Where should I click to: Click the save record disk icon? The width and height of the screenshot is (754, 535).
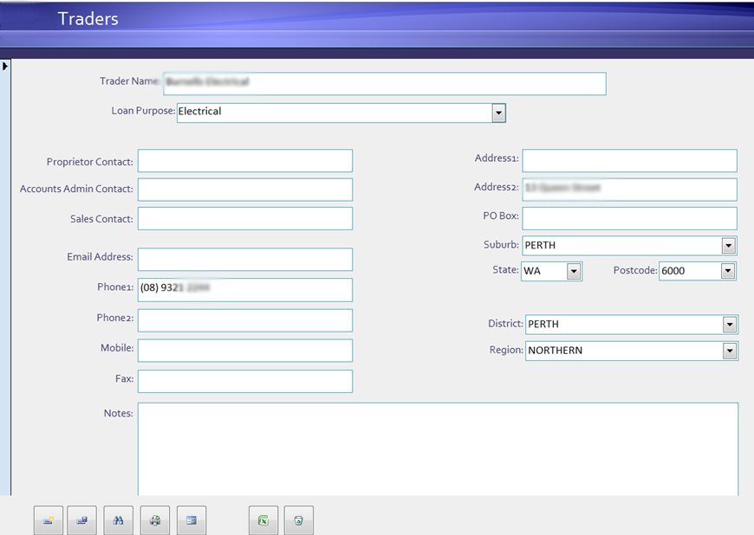click(81, 519)
